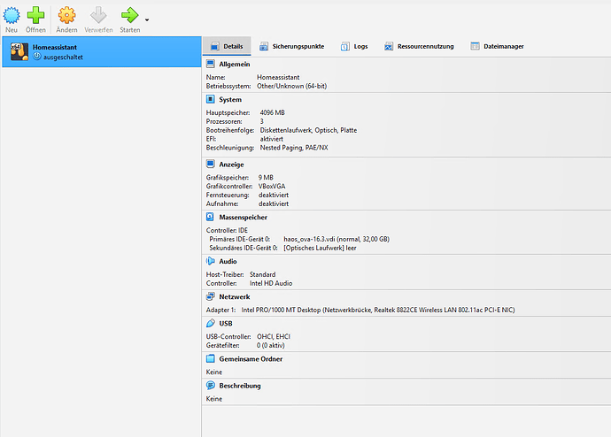Viewport: 611px width, 437px height.
Task: Click the Homeassistant VM OS icon
Action: [19, 52]
